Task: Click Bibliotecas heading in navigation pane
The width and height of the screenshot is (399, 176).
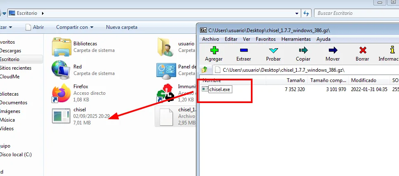Action: pos(9,94)
